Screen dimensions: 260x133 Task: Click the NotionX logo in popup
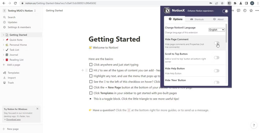pos(167,10)
